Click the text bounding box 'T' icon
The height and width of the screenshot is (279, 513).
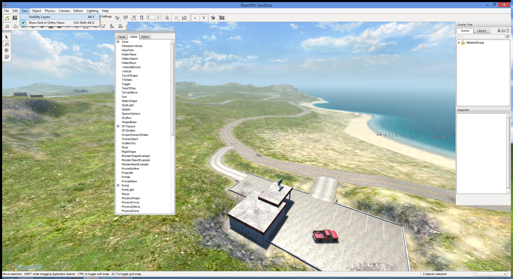point(204,18)
